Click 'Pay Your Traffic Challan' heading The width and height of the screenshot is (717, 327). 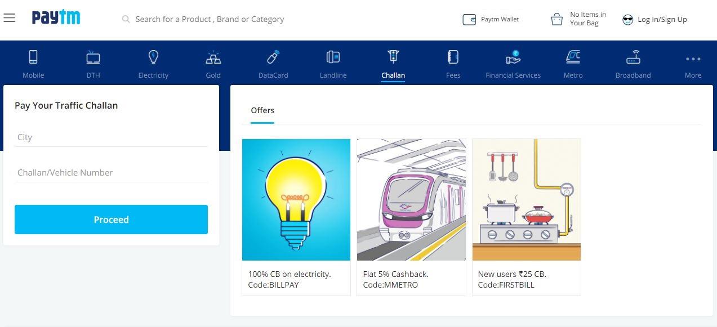pyautogui.click(x=66, y=105)
